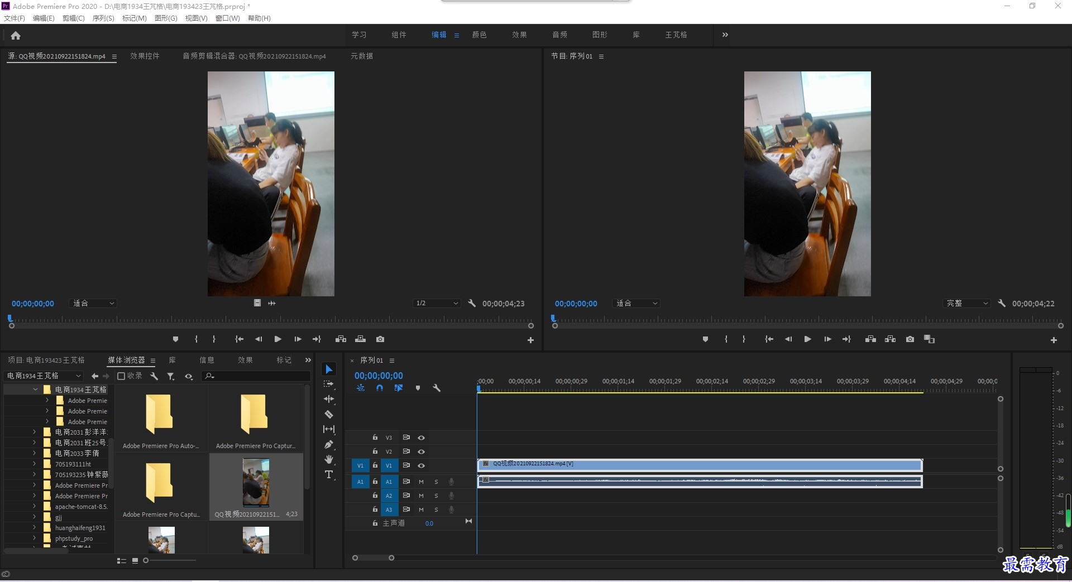This screenshot has width=1072, height=582.
Task: Open program resolution 完整 dropdown
Action: point(966,303)
